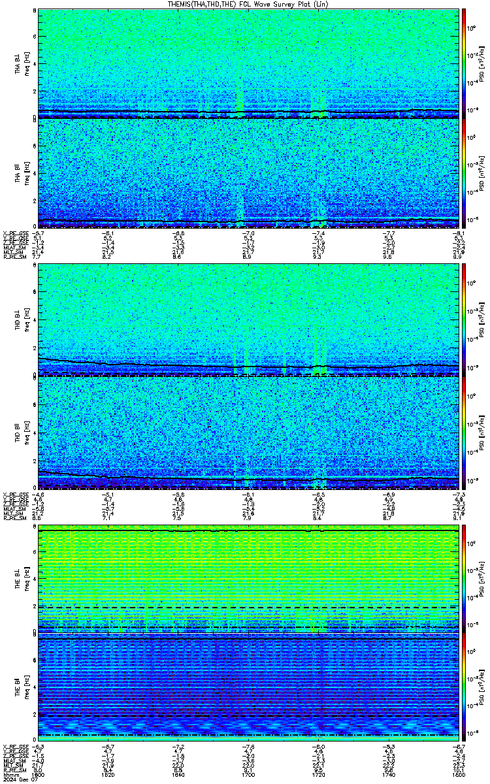Click the color bar beside THE B-perpendicular panel
Viewport: 490px width, 784px height.
pyautogui.click(x=465, y=578)
